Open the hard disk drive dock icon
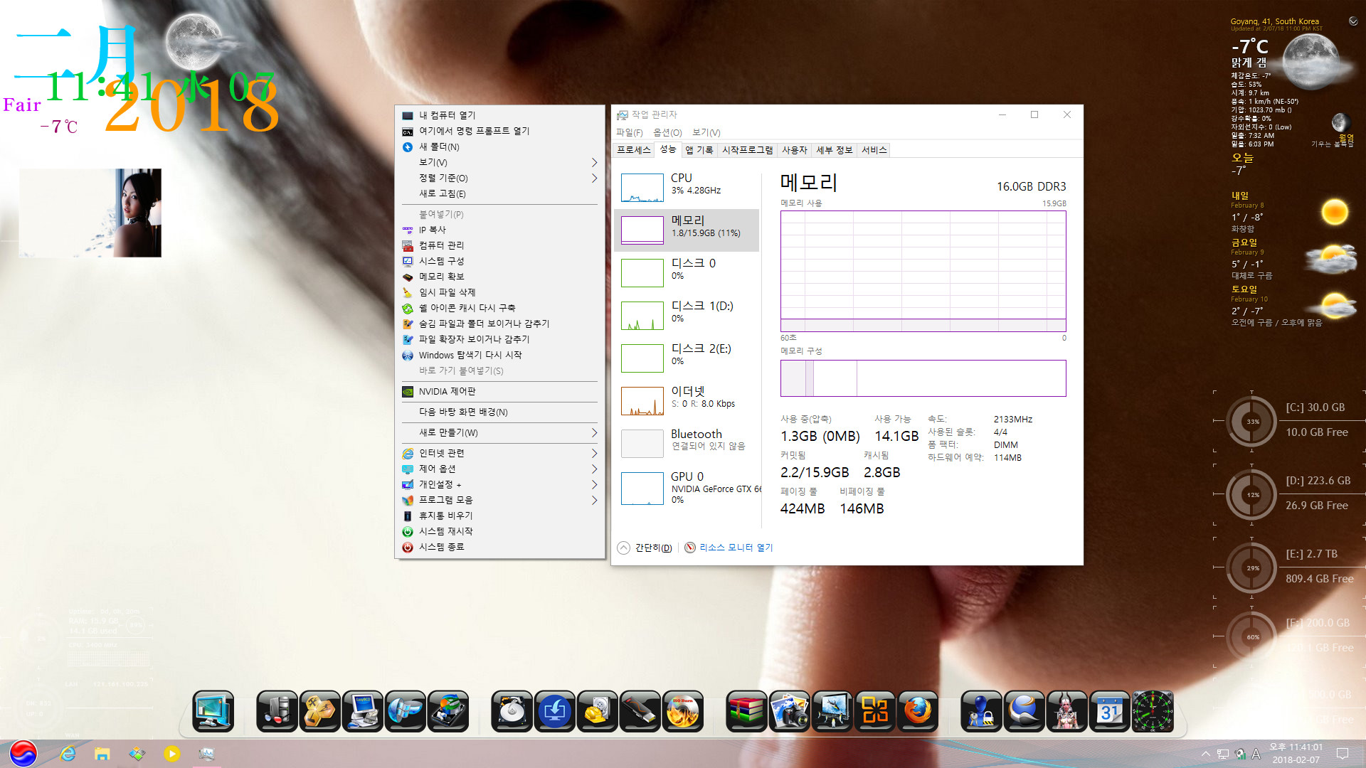 tap(512, 710)
